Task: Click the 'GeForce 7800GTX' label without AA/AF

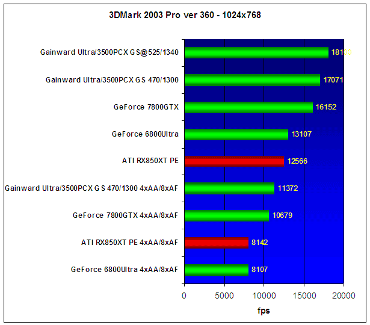Action: point(146,107)
